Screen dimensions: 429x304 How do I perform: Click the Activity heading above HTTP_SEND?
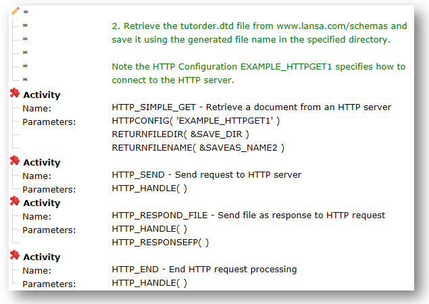(x=41, y=162)
